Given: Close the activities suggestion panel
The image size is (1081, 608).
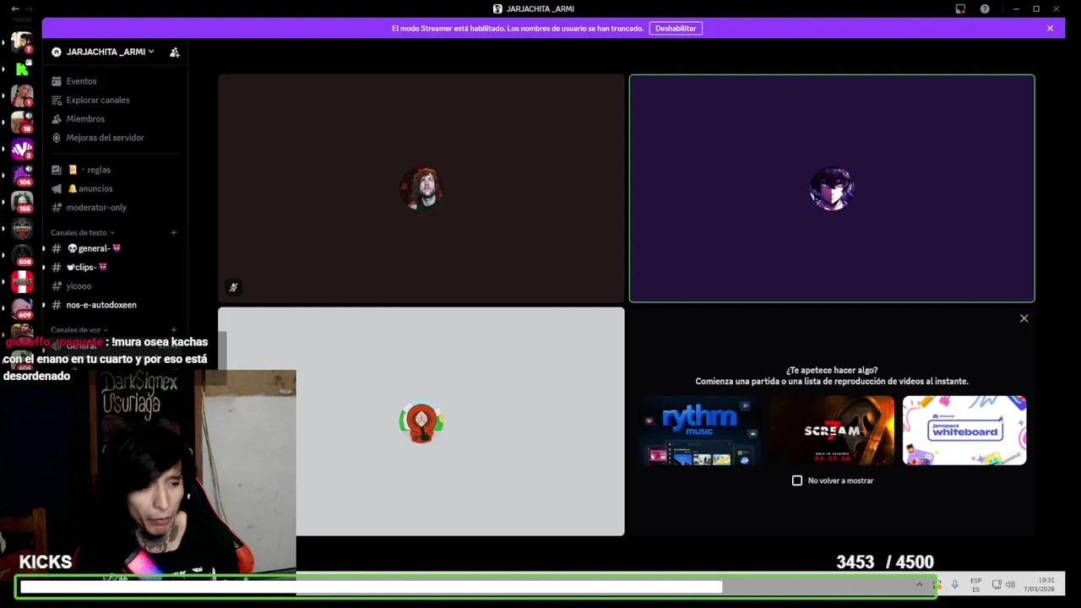Looking at the screenshot, I should [1024, 318].
